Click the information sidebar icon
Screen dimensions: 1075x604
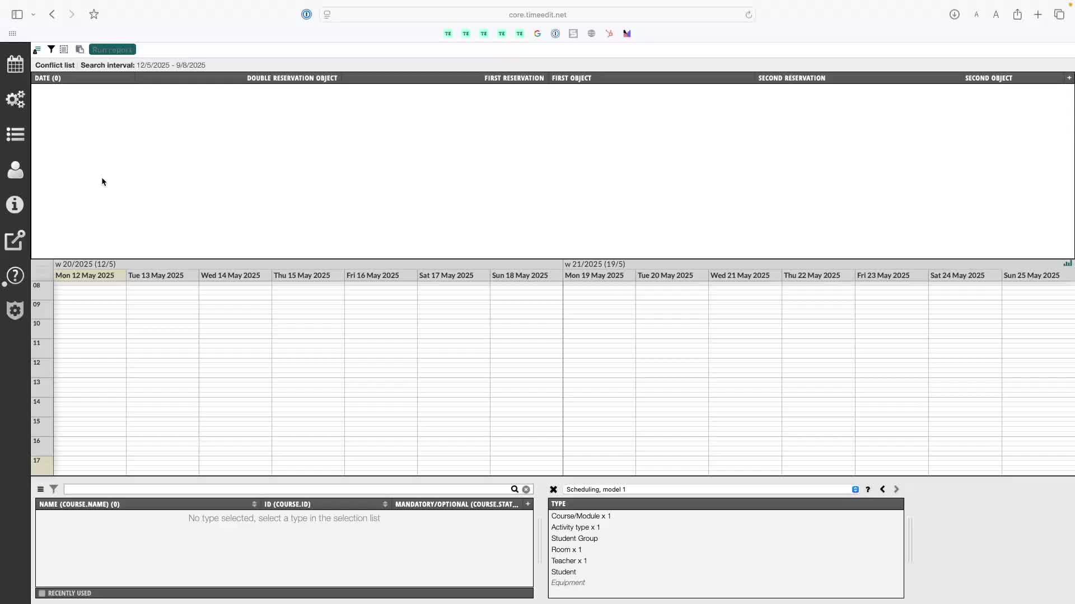pos(15,205)
